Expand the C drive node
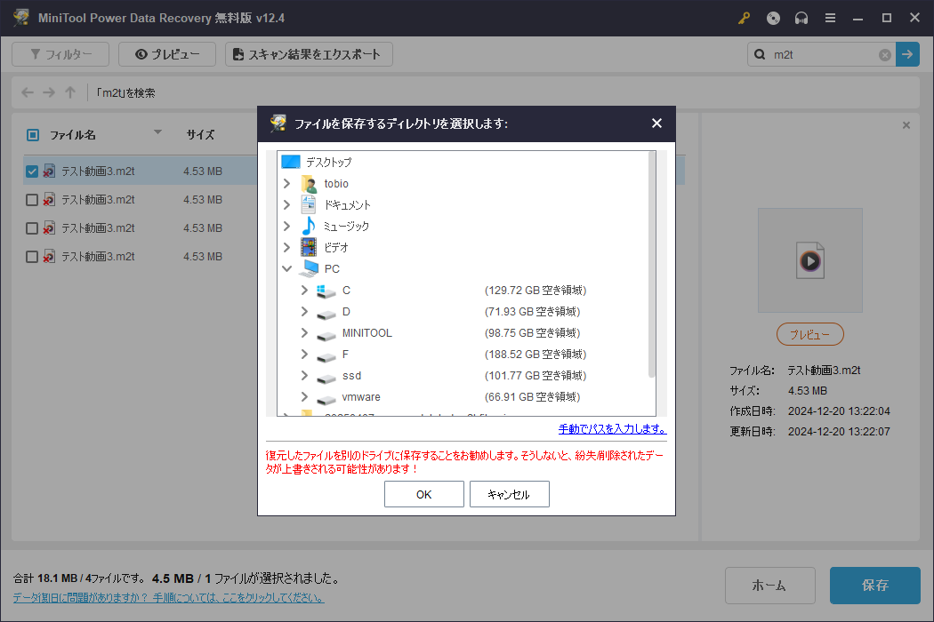 (x=304, y=290)
